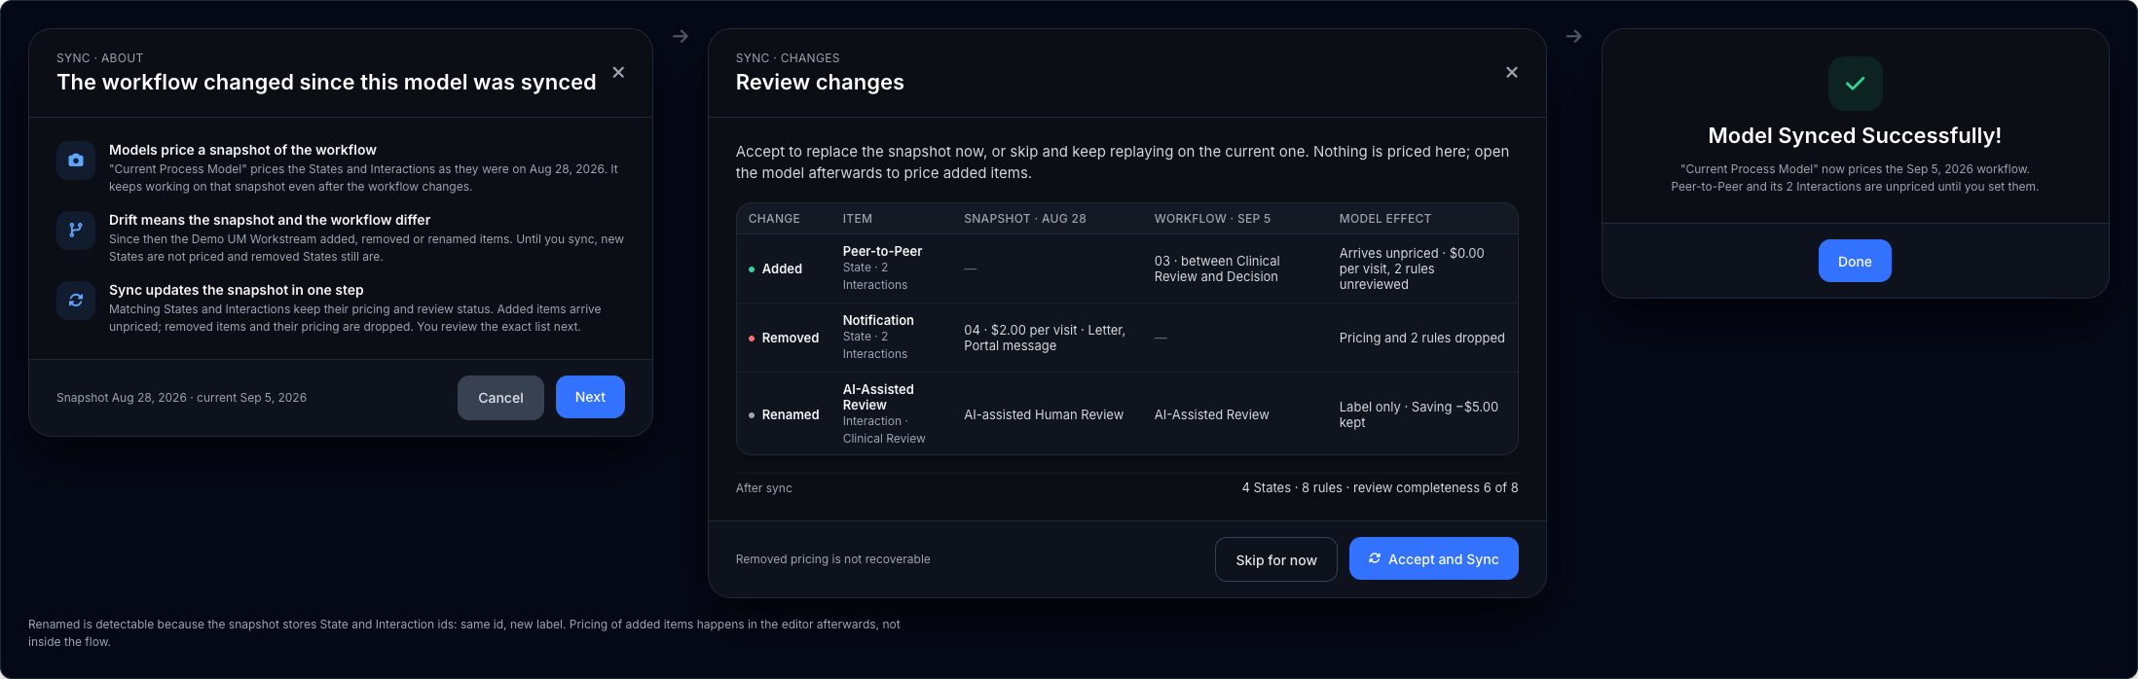Select the Renamed change row label
This screenshot has width=2138, height=679.
[x=790, y=414]
